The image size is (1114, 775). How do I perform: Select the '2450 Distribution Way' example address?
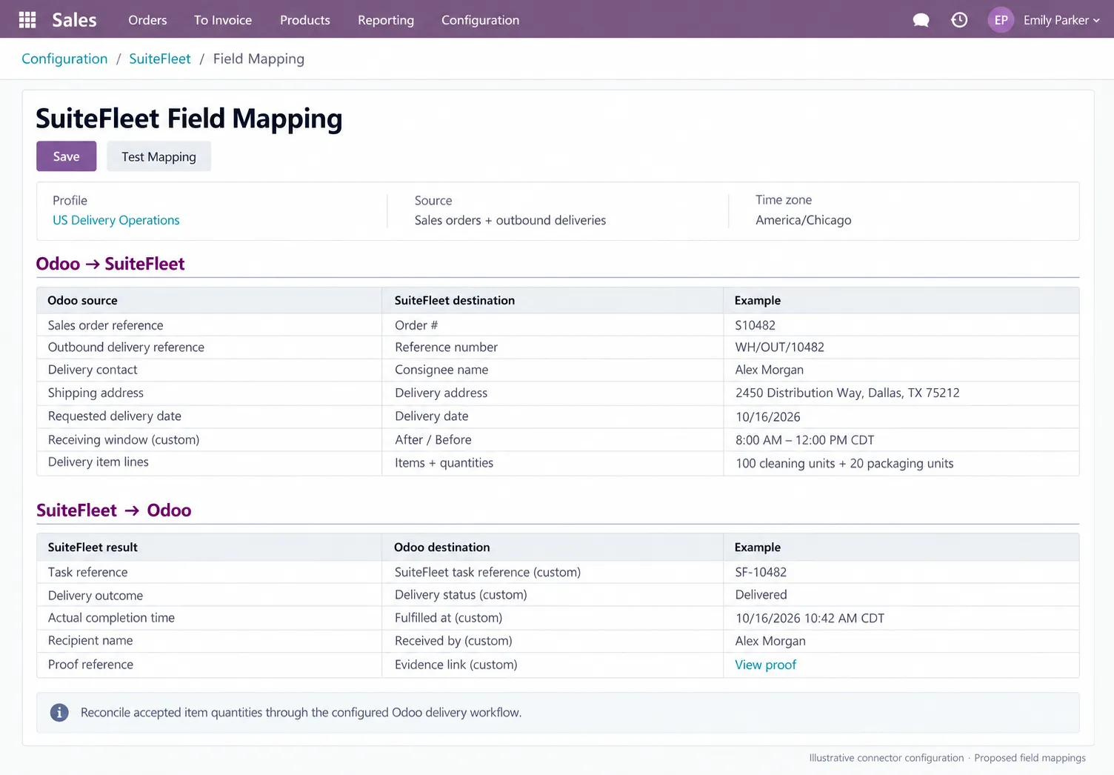[847, 393]
